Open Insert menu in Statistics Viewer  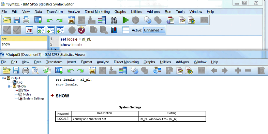pos(72,62)
